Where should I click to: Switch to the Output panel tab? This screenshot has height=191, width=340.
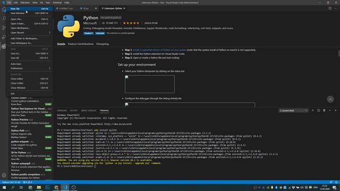pos(74,110)
